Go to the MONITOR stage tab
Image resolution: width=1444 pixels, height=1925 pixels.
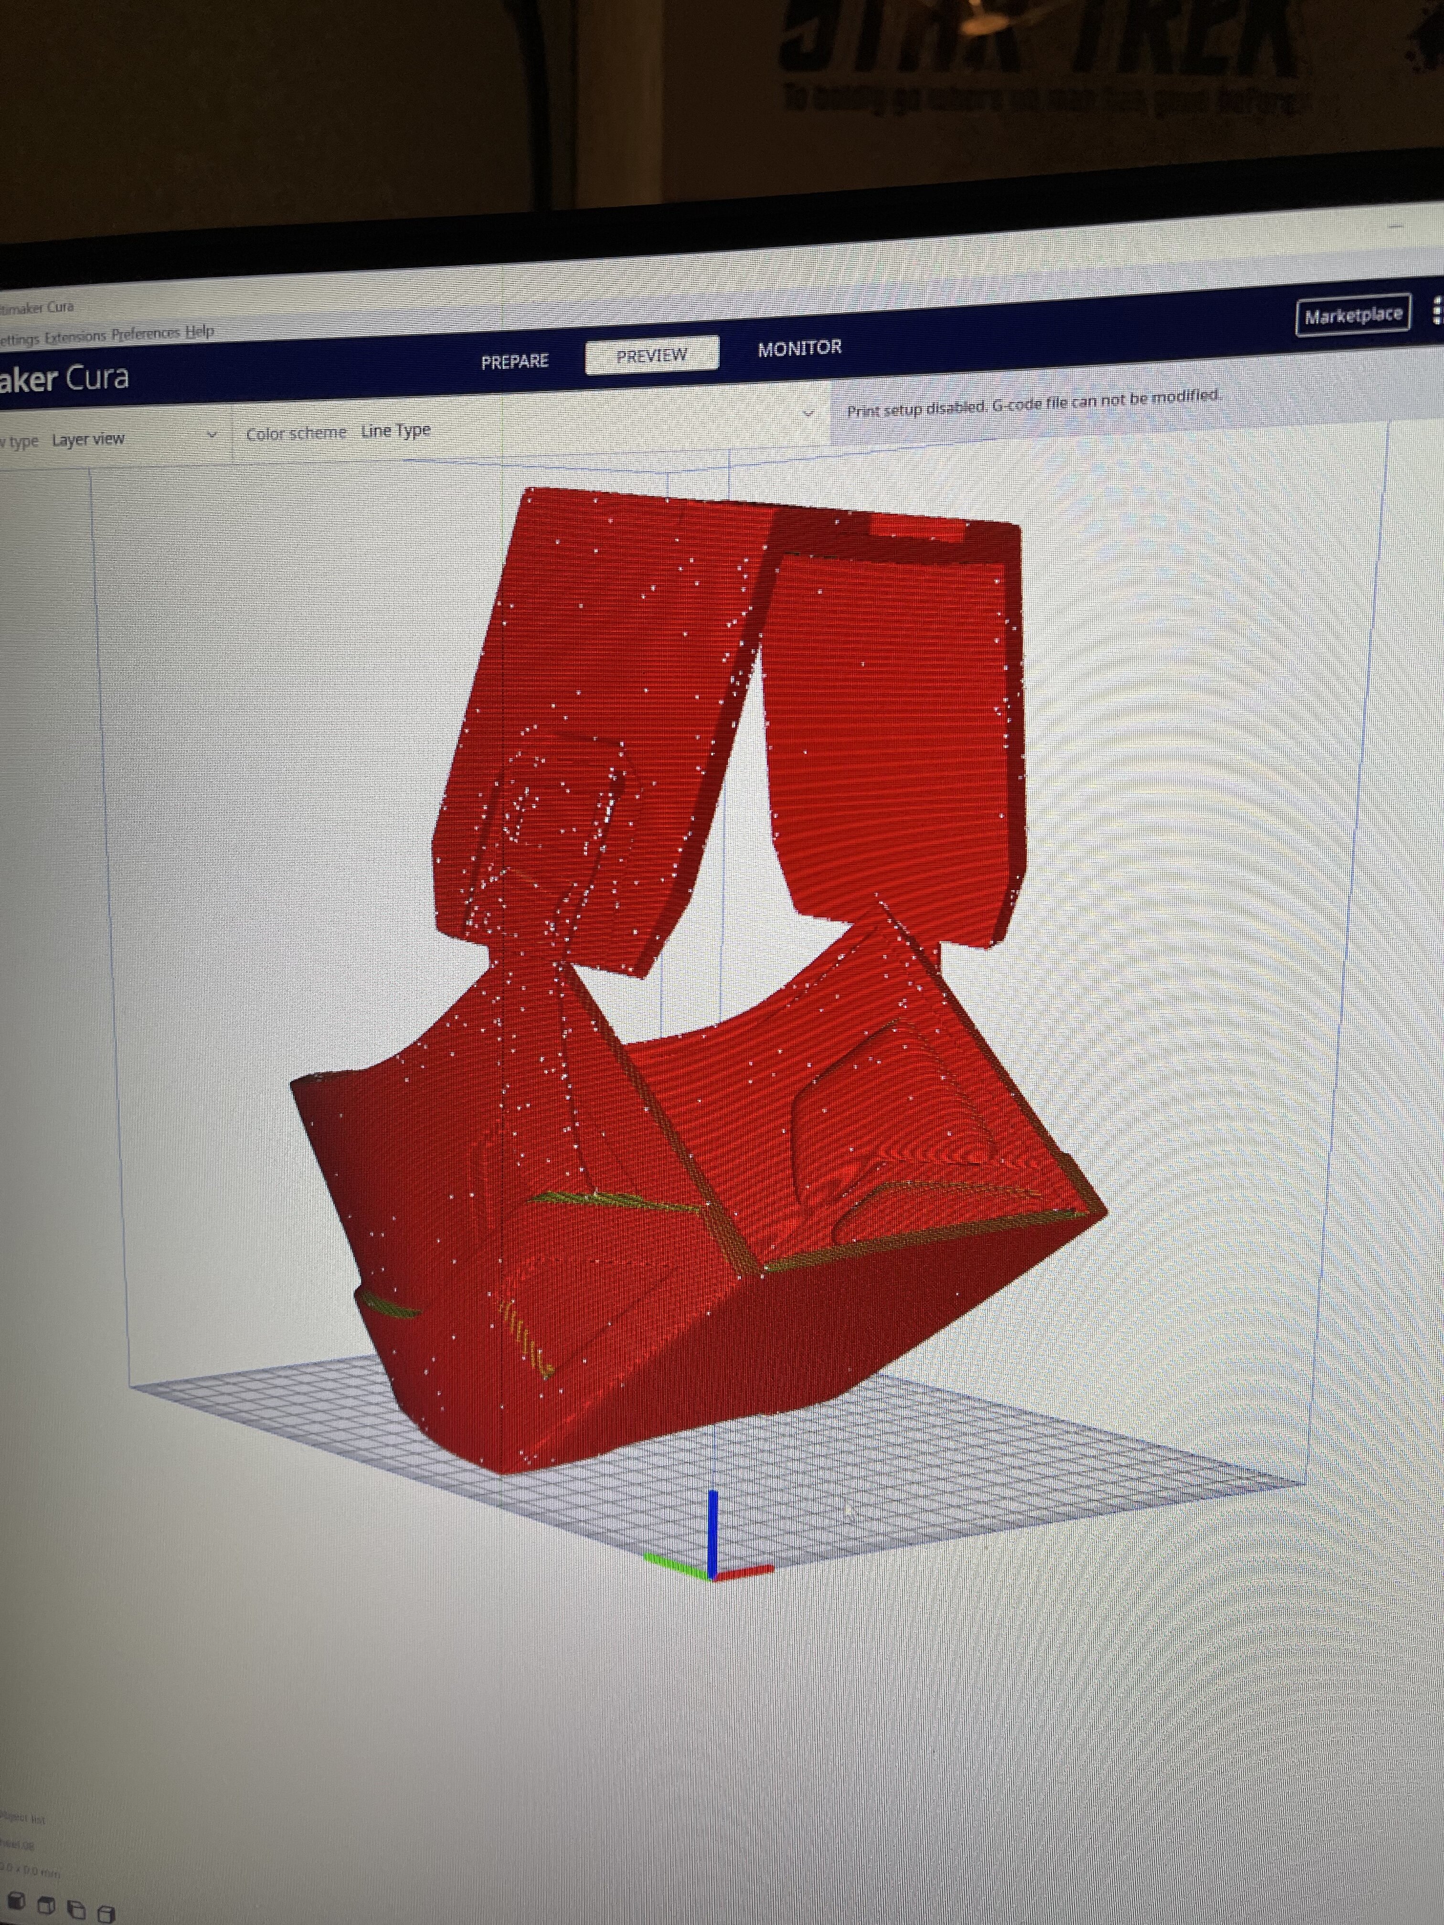[x=799, y=348]
